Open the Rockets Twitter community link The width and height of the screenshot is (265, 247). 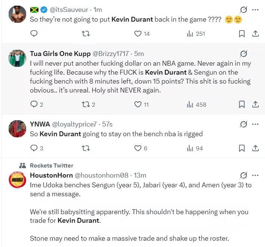coord(52,166)
